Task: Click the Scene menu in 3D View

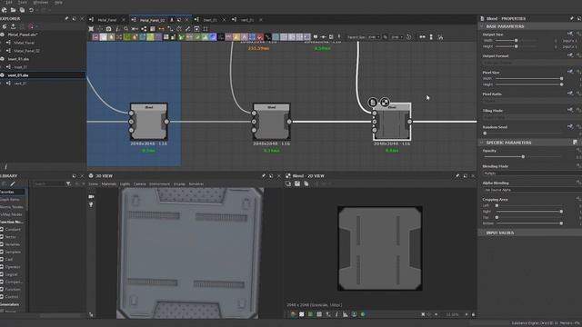Action: pyautogui.click(x=93, y=183)
